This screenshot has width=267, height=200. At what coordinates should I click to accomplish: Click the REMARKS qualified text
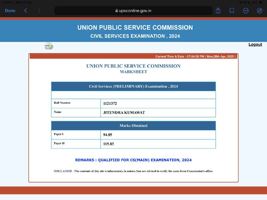coord(133,160)
